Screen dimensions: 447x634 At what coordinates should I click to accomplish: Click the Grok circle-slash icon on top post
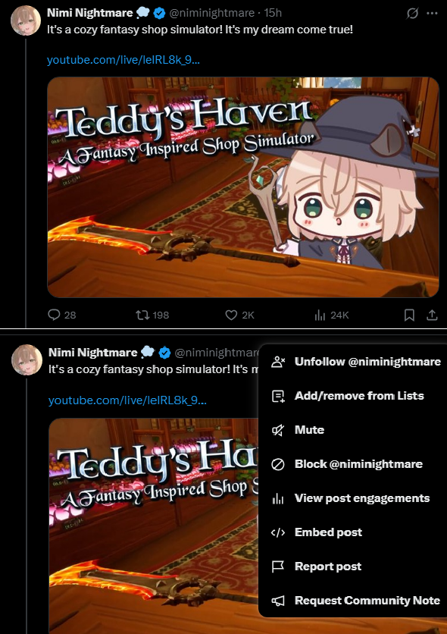click(x=412, y=13)
